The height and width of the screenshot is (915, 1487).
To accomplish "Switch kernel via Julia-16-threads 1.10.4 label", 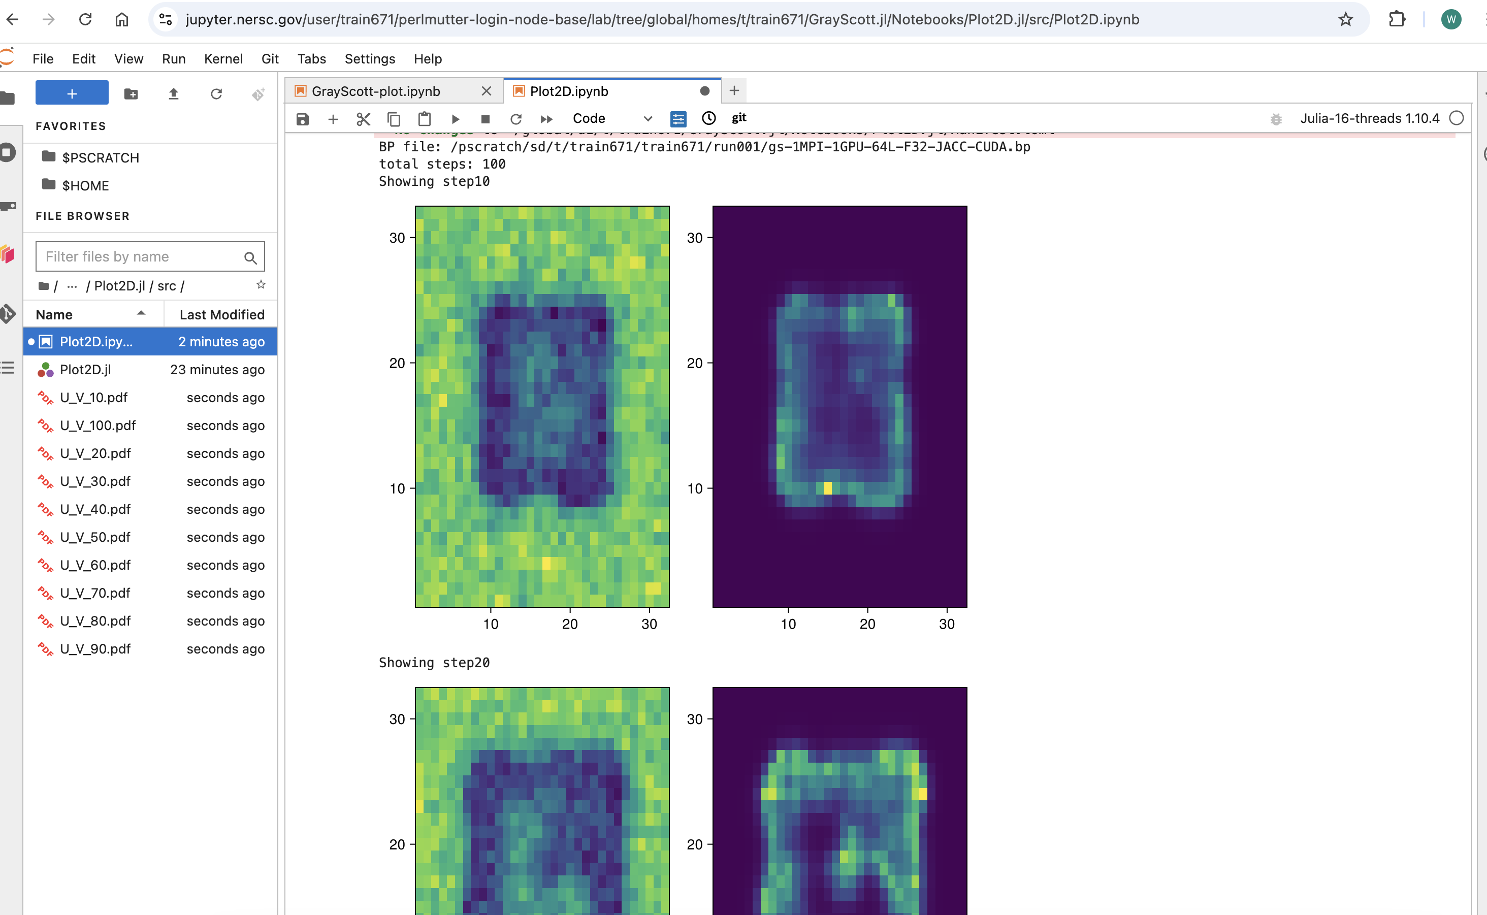I will point(1370,119).
